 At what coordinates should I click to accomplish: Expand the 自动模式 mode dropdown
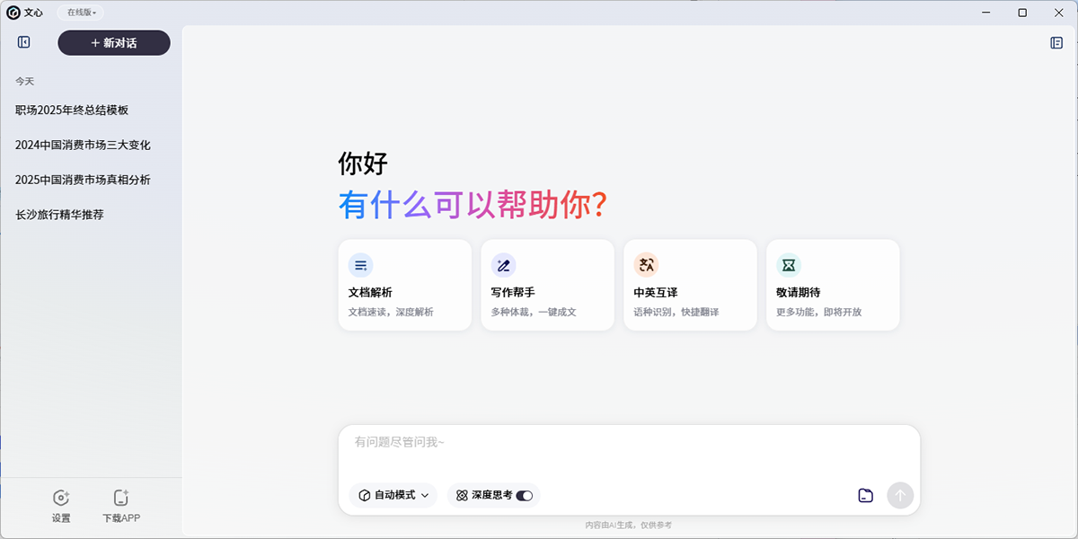tap(393, 495)
